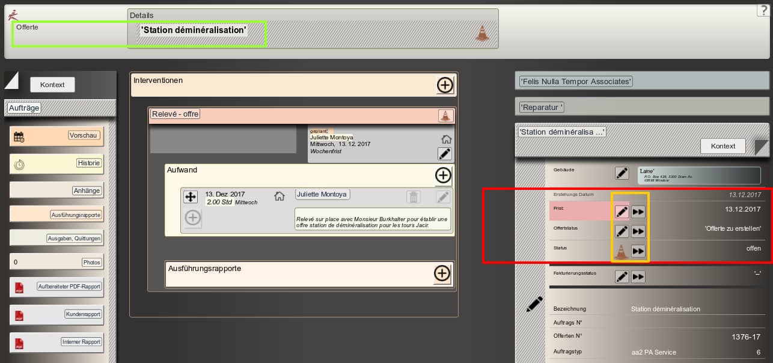Click the traffic cone Status icon
Screen dimensions: 773x363
(622, 251)
